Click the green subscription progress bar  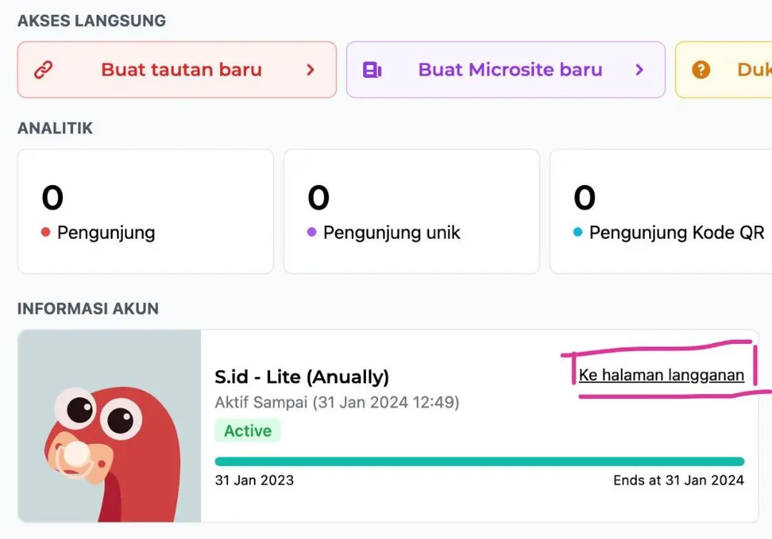pos(479,462)
